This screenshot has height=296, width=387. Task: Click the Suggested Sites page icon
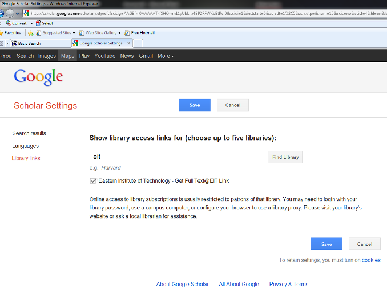click(x=38, y=33)
